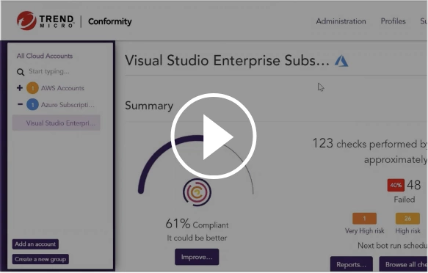
Task: Open the Administration menu
Action: 341,21
